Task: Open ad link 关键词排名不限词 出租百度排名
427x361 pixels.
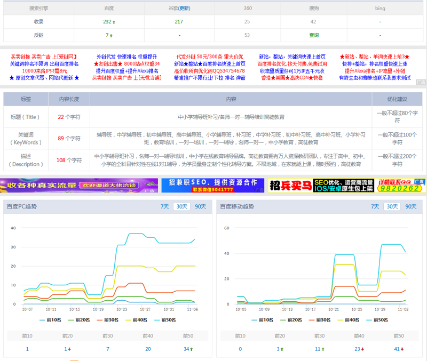Action: click(x=44, y=64)
